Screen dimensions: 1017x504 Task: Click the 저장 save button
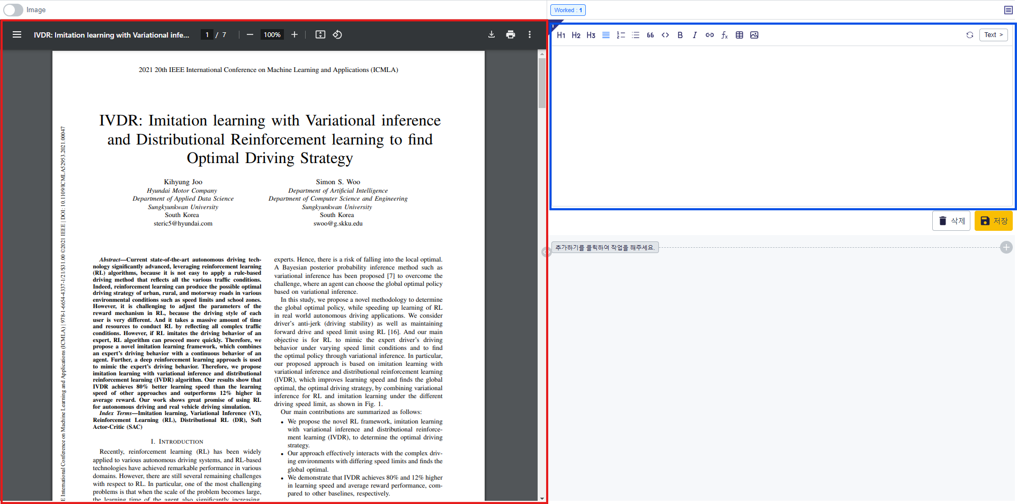[x=994, y=221]
